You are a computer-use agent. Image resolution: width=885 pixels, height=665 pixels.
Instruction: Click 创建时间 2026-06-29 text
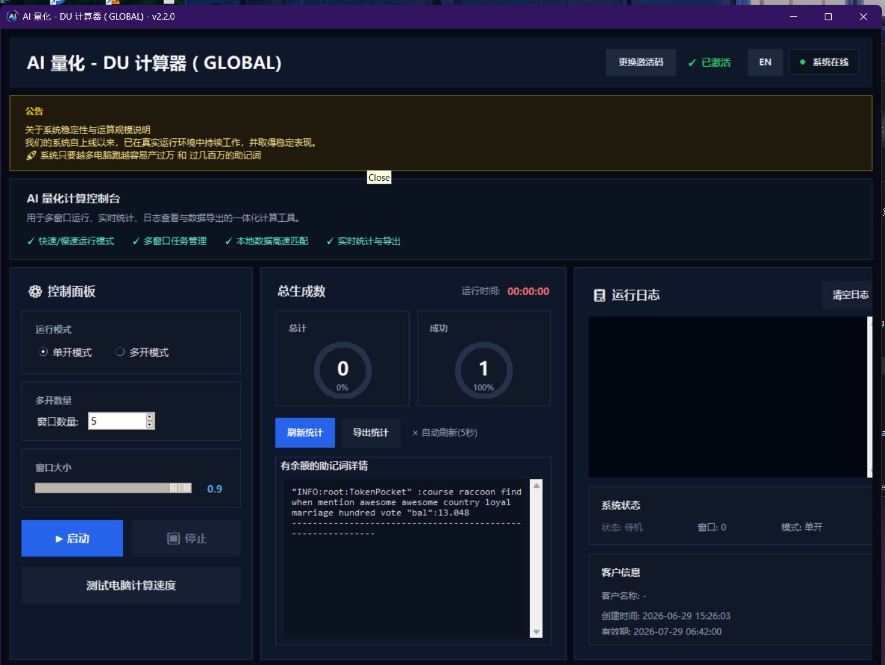tap(666, 616)
